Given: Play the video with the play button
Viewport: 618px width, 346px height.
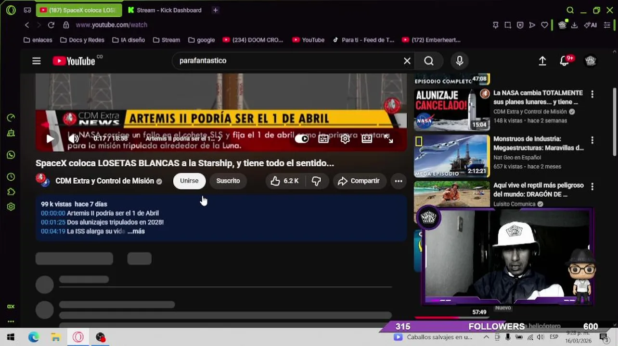Looking at the screenshot, I should tap(50, 139).
